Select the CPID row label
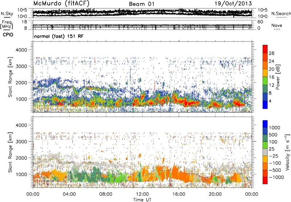 pyautogui.click(x=8, y=35)
